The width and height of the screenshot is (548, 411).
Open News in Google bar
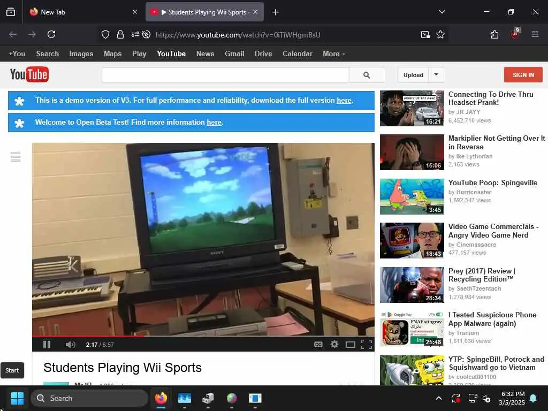[205, 54]
